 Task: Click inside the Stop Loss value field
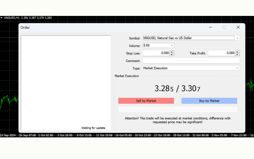tap(156, 53)
